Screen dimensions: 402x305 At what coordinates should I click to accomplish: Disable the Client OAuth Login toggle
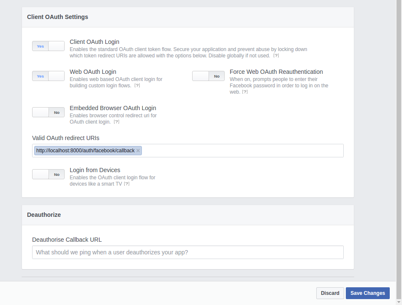48,46
